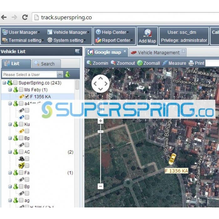Click the Zoomin tool
219x219 pixels.
pos(97,63)
